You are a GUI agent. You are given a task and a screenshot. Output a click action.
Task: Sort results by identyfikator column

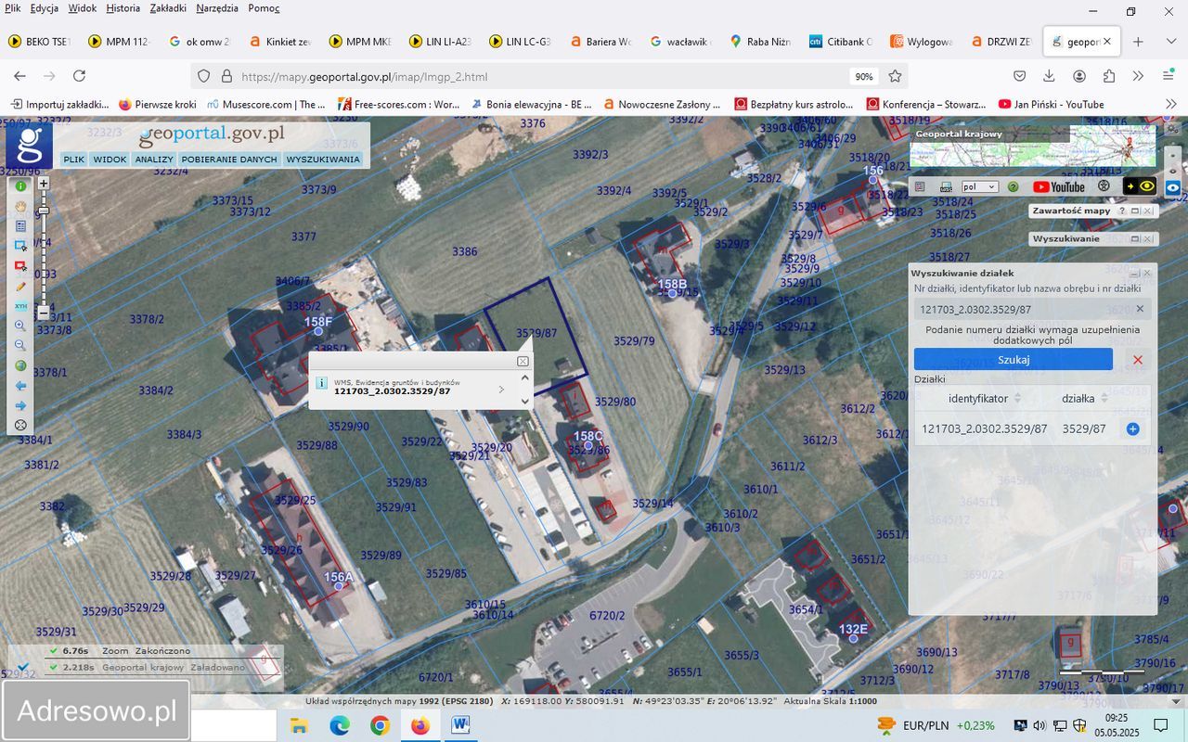pyautogui.click(x=1017, y=398)
